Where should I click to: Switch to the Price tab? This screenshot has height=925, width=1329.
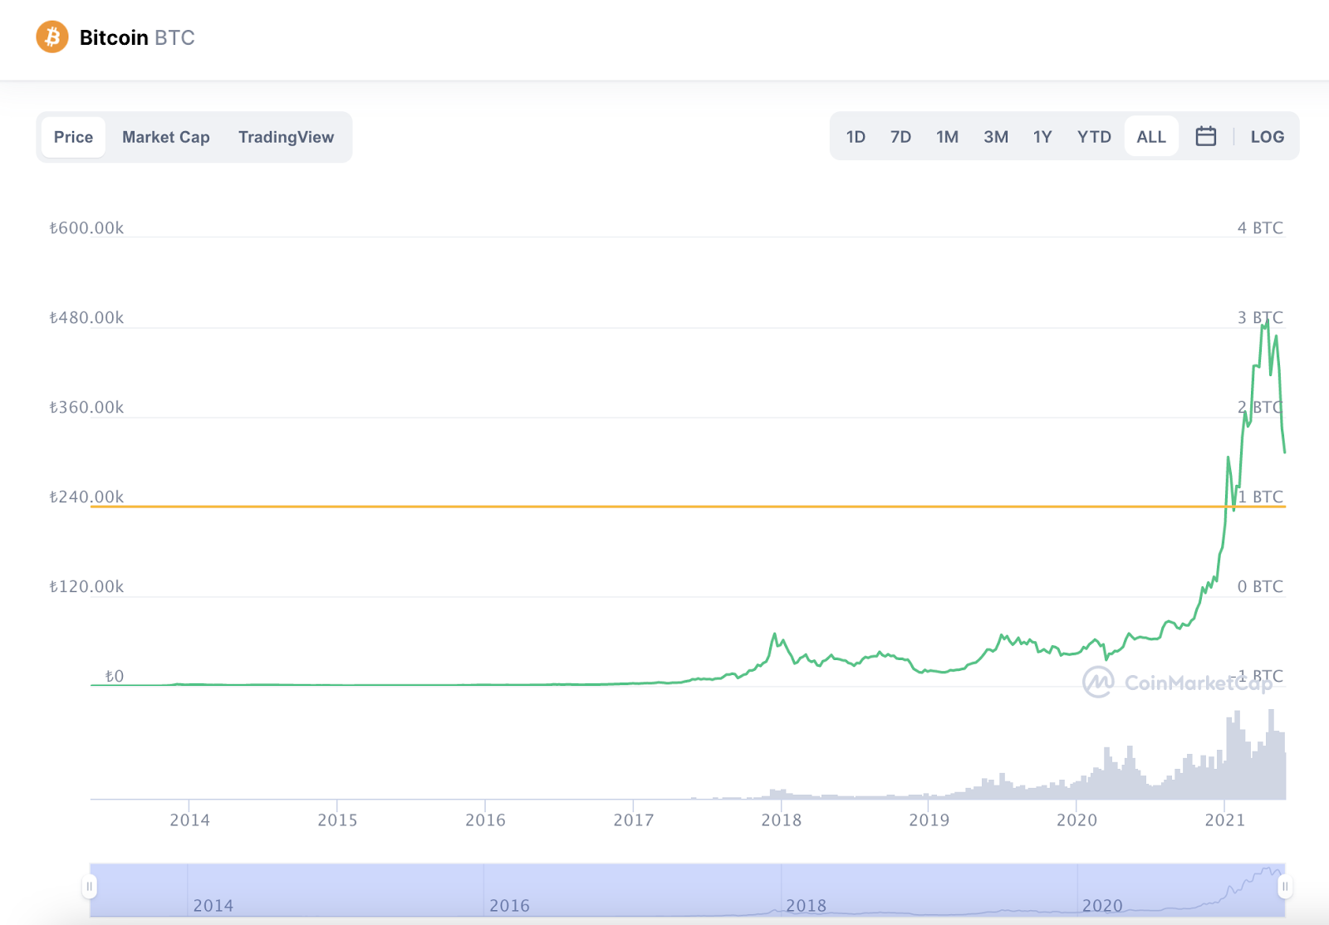[x=73, y=137]
